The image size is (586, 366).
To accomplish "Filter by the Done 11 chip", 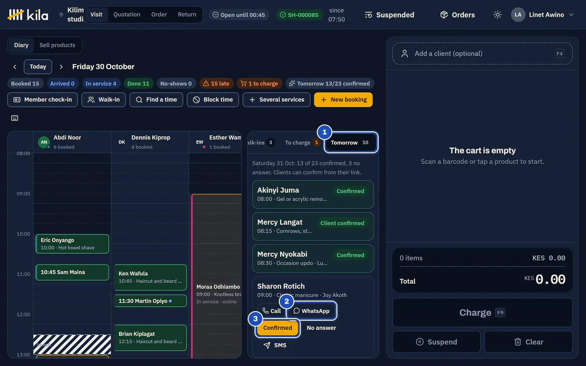I will click(x=138, y=84).
